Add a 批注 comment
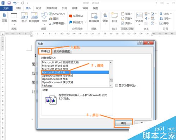The image size is (176, 140). tap(115, 18)
